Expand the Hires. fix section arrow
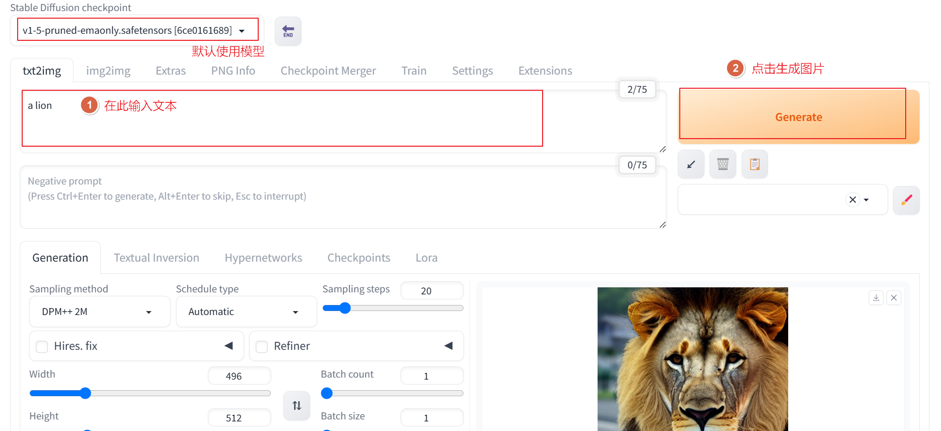The width and height of the screenshot is (941, 431). tap(228, 346)
